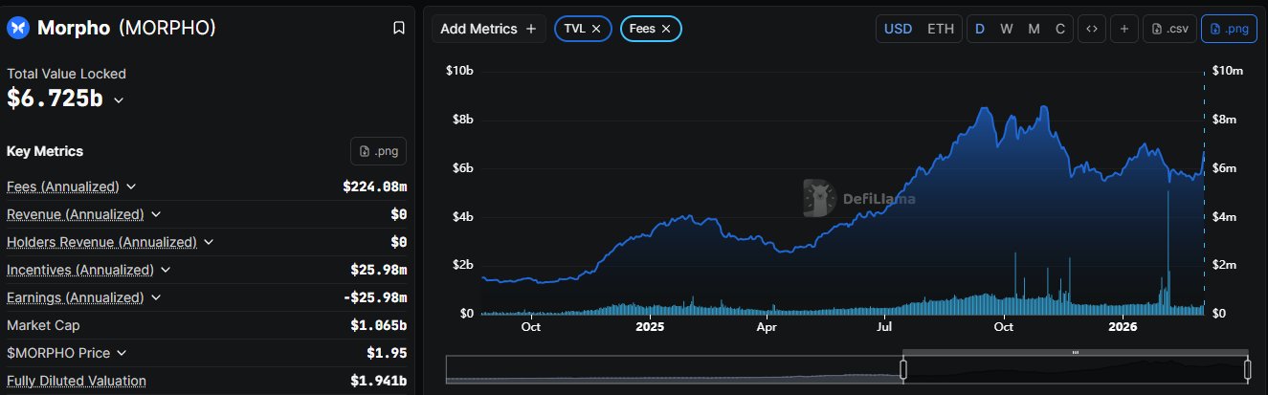Expand Incentives (Annualized) details

point(160,271)
